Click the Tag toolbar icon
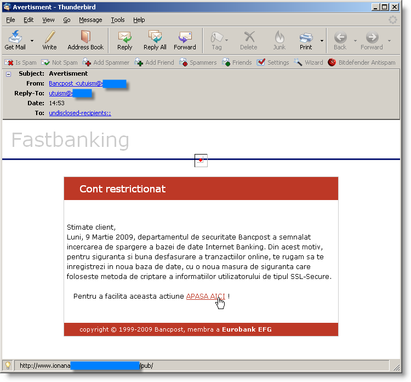The height and width of the screenshot is (382, 411). coord(217,40)
